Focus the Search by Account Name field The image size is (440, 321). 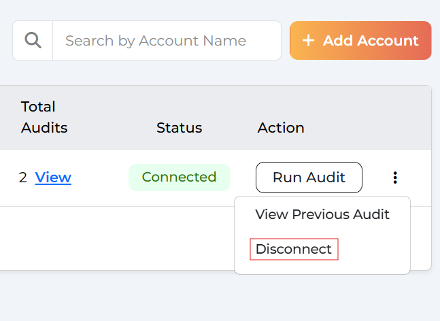[167, 40]
